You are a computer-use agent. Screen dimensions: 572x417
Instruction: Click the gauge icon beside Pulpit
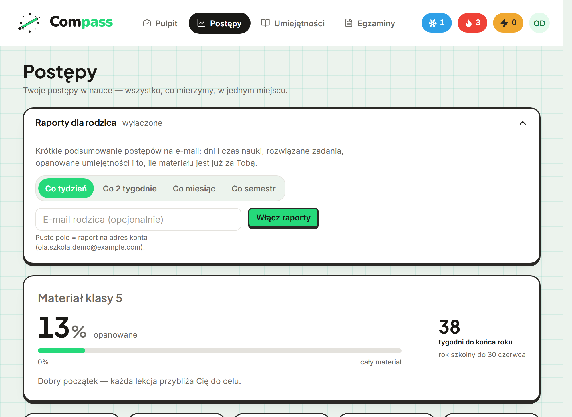(x=147, y=23)
